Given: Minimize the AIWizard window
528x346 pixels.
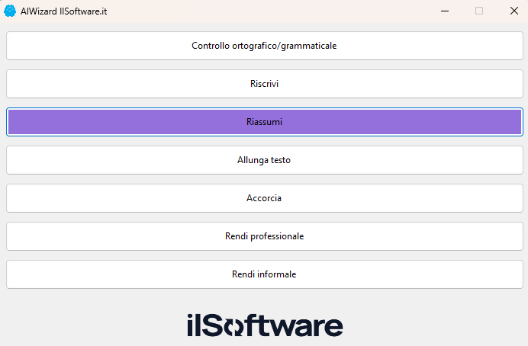Looking at the screenshot, I should click(443, 11).
